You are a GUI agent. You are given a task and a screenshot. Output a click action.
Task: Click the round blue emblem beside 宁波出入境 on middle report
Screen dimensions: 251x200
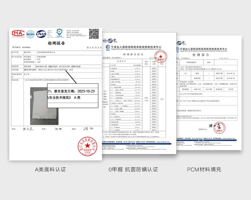pyautogui.click(x=108, y=47)
